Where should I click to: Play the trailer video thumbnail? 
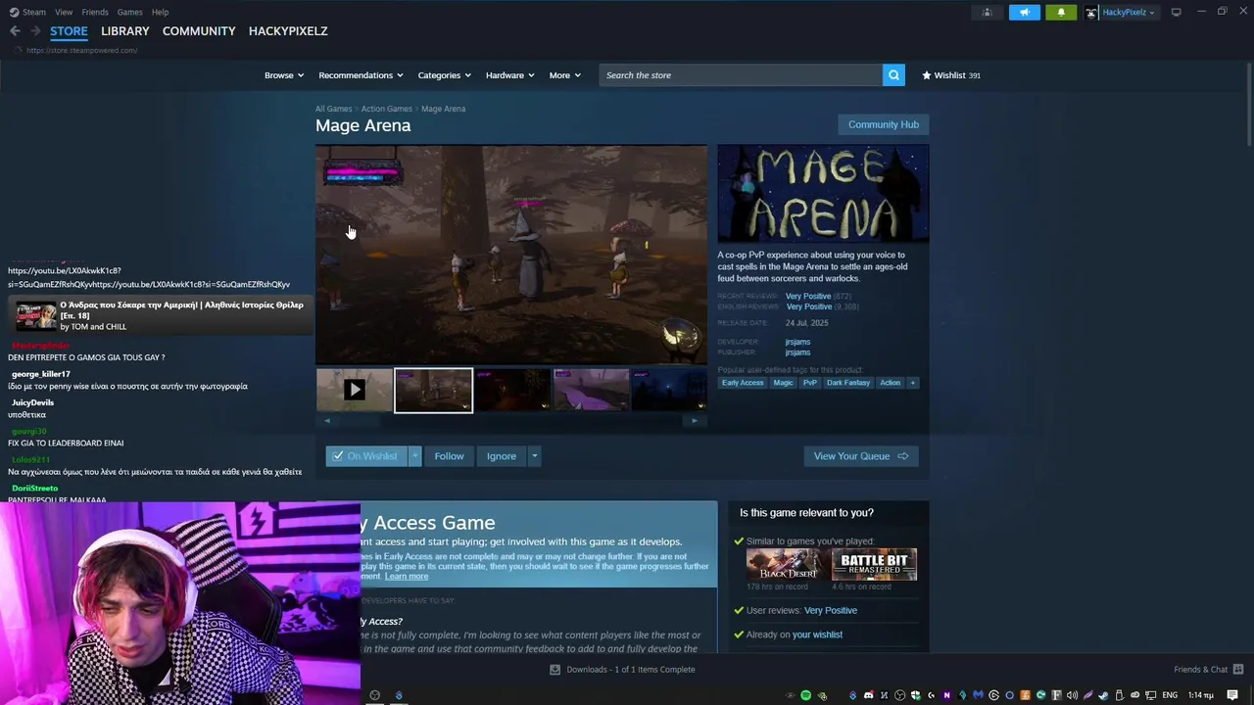(354, 390)
